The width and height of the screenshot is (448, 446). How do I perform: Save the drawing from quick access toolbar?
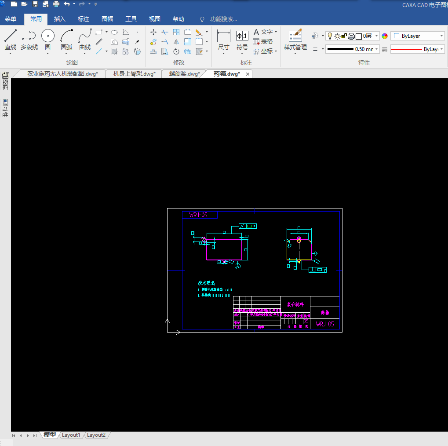tap(35, 4)
